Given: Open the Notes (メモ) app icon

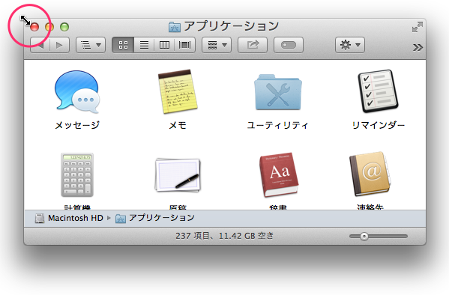Looking at the screenshot, I should point(178,91).
